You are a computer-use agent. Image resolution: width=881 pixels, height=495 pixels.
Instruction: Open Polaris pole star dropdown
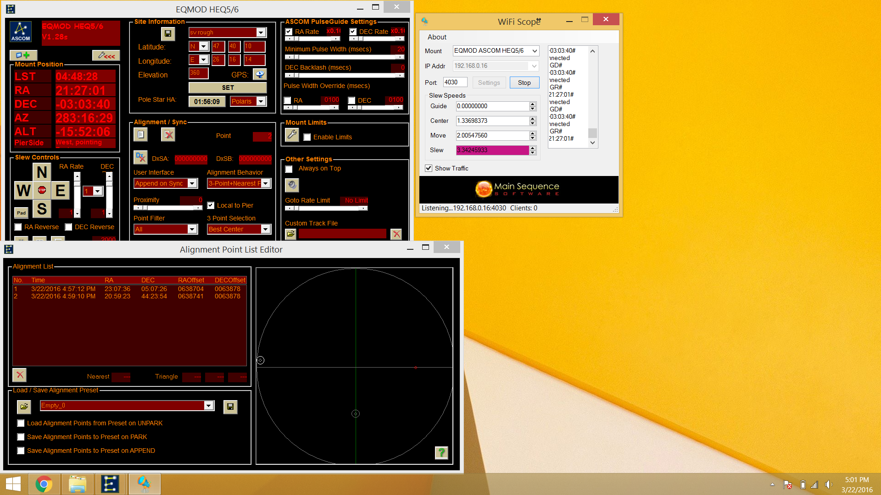coord(261,101)
